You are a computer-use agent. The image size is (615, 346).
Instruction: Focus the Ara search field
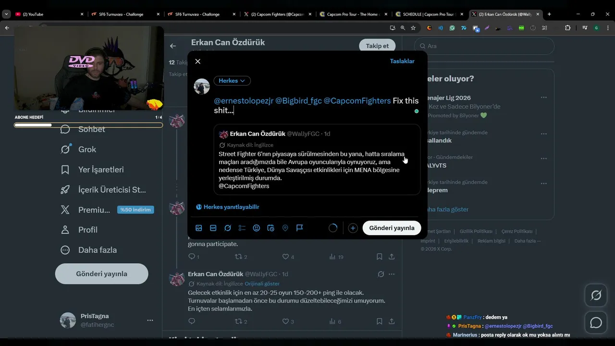click(484, 46)
